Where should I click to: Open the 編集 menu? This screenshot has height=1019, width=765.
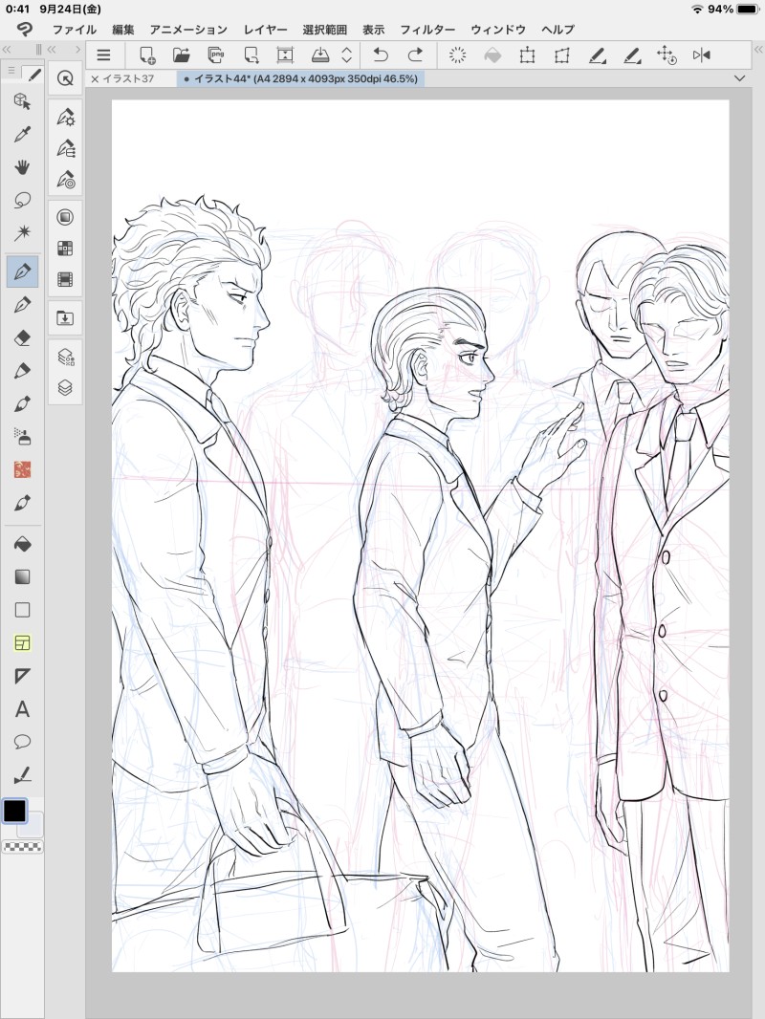pyautogui.click(x=122, y=30)
